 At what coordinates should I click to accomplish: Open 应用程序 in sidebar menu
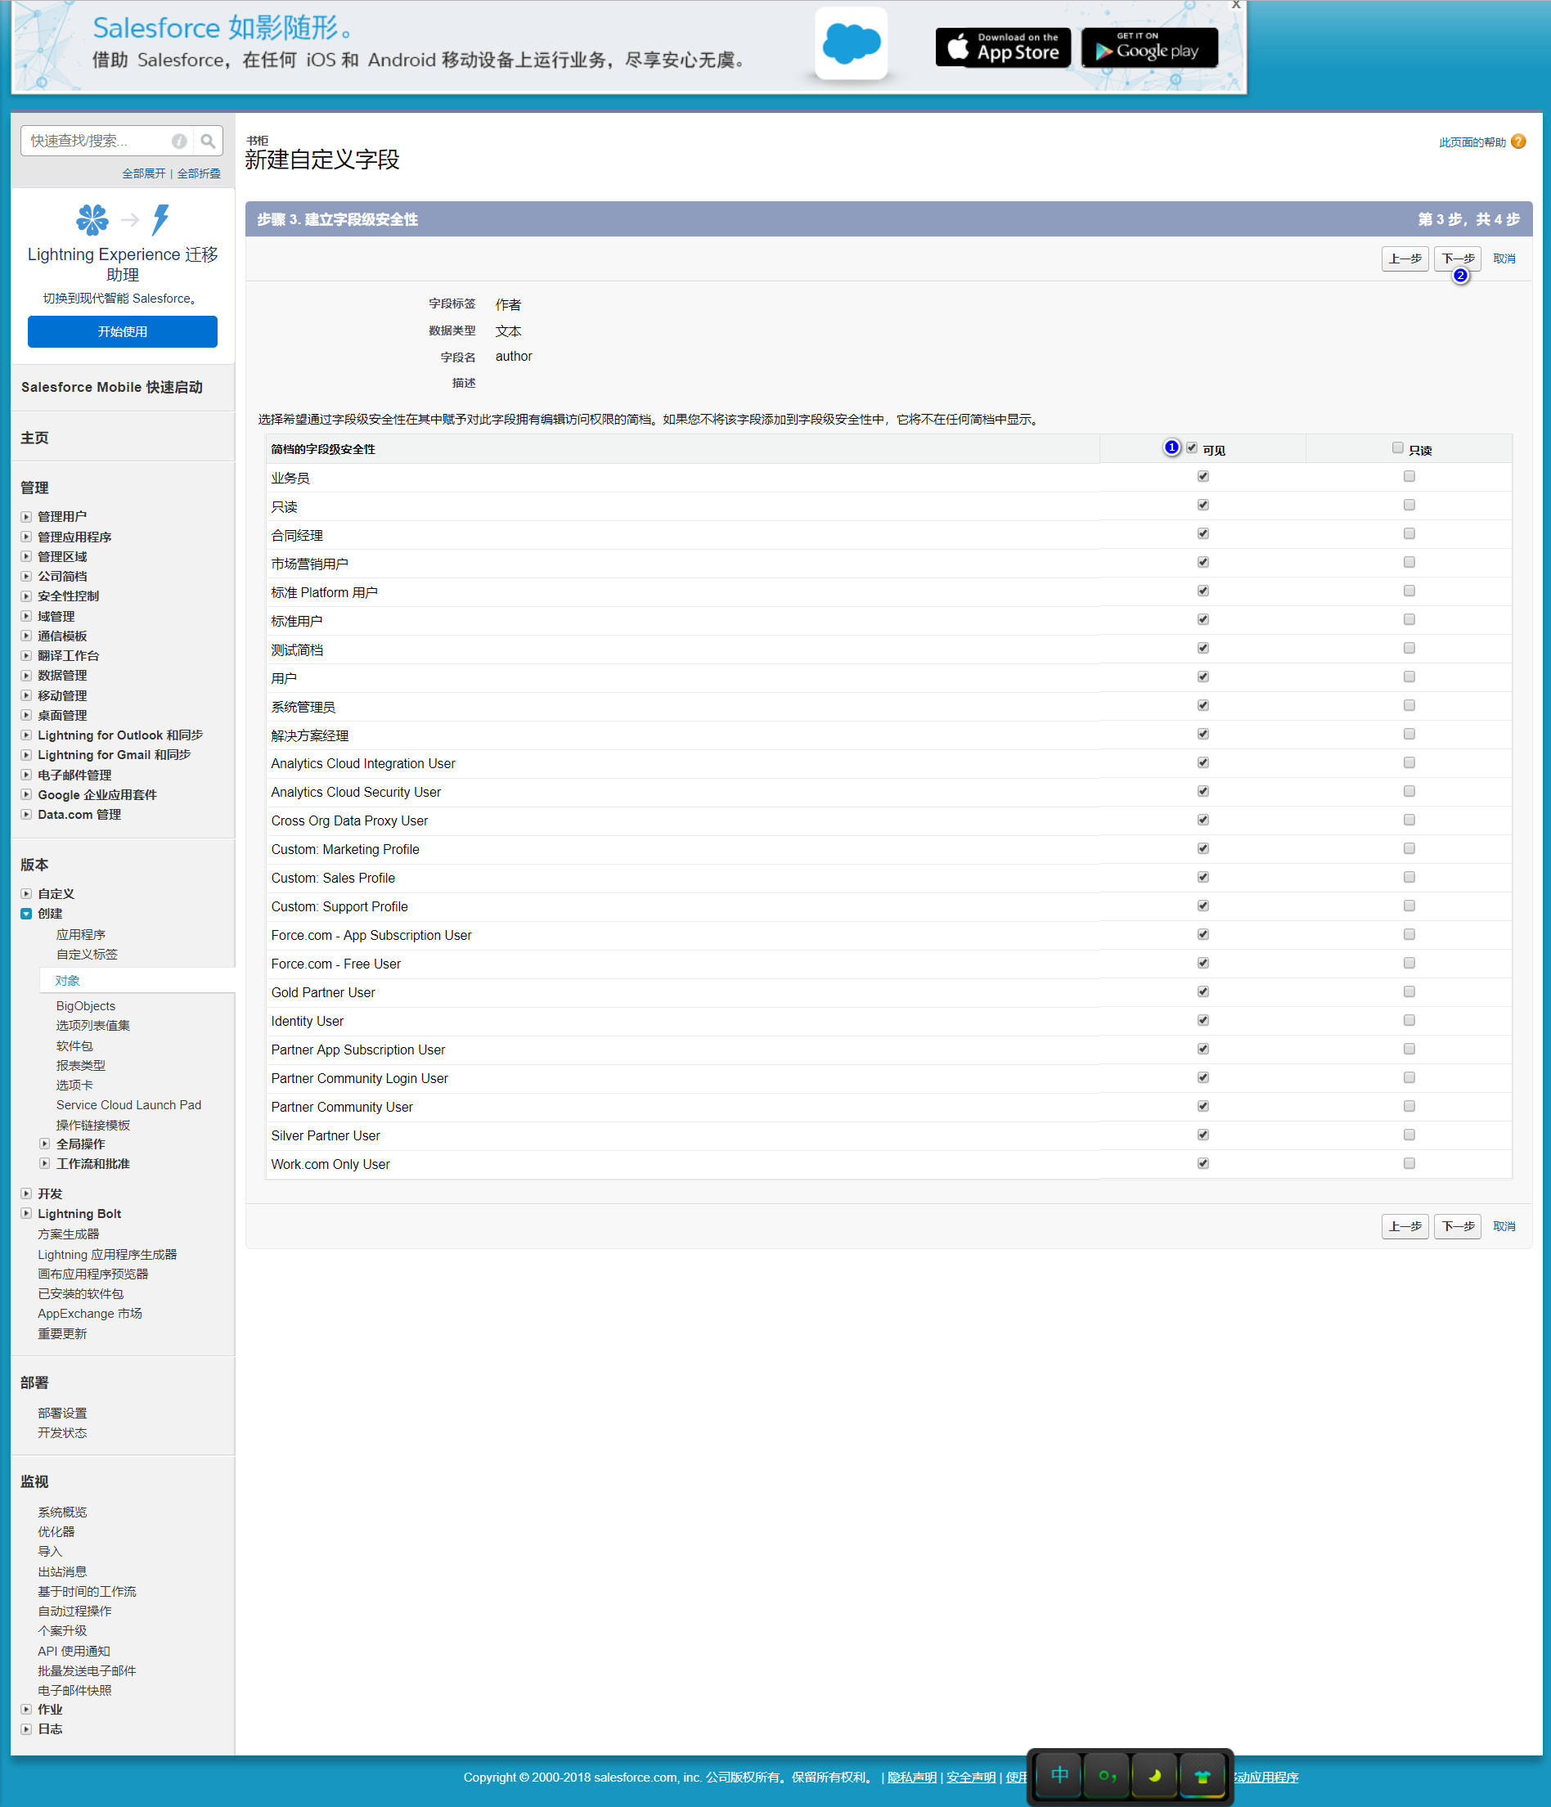pos(80,934)
